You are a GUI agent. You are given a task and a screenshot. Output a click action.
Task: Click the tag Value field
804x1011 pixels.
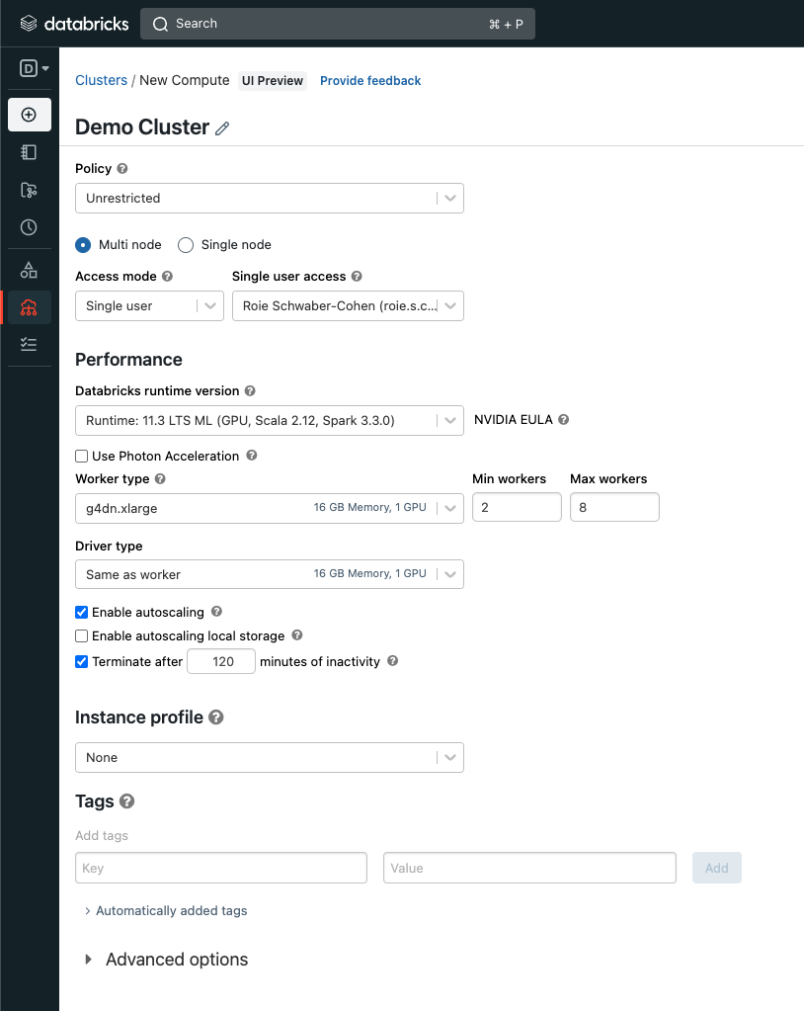tap(529, 868)
